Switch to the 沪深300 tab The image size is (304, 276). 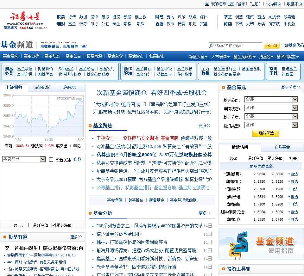click(x=70, y=88)
